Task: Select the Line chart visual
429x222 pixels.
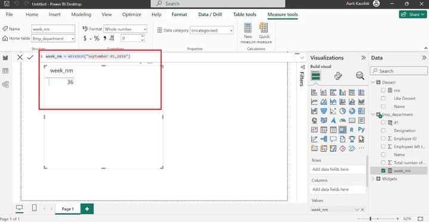Action: click(x=315, y=102)
